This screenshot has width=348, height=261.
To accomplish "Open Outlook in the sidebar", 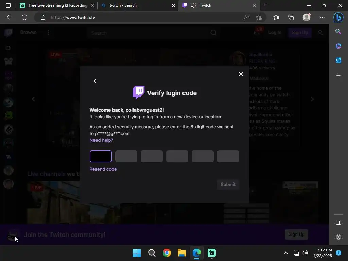I will point(338,60).
